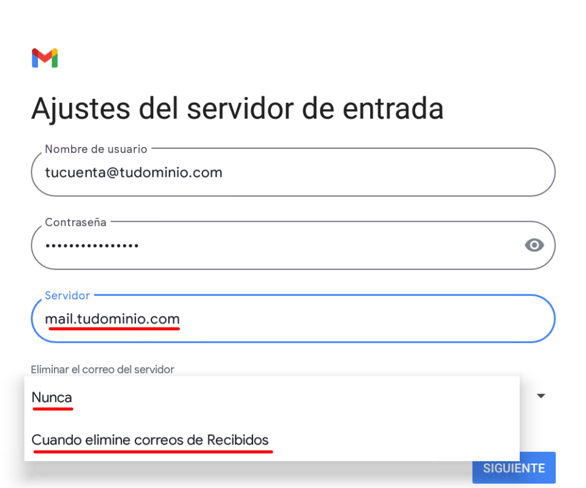Show password using the eye icon
The width and height of the screenshot is (586, 488).
point(534,246)
